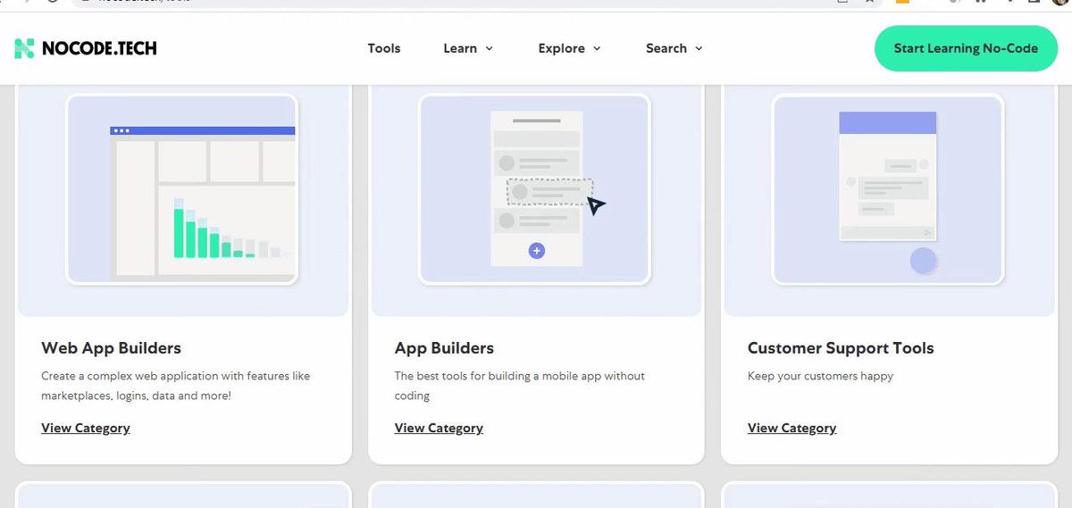Viewport: 1072px width, 508px height.
Task: Expand the Search dropdown menu
Action: coord(674,48)
